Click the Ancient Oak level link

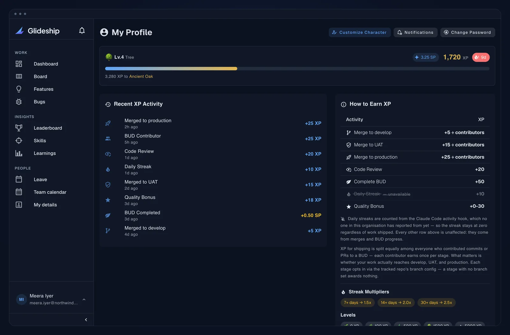(141, 76)
